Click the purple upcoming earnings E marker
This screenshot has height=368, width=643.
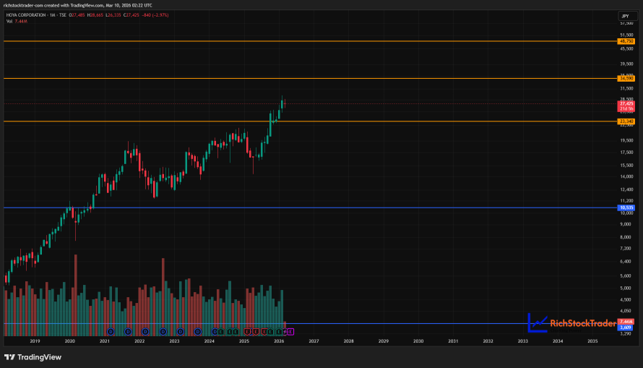pyautogui.click(x=290, y=331)
